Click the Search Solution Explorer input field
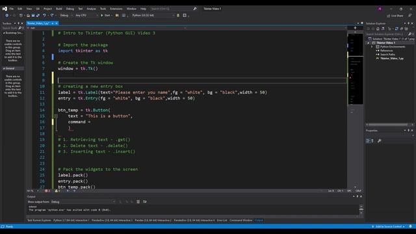Screen dimensions: 416x234 (387, 34)
